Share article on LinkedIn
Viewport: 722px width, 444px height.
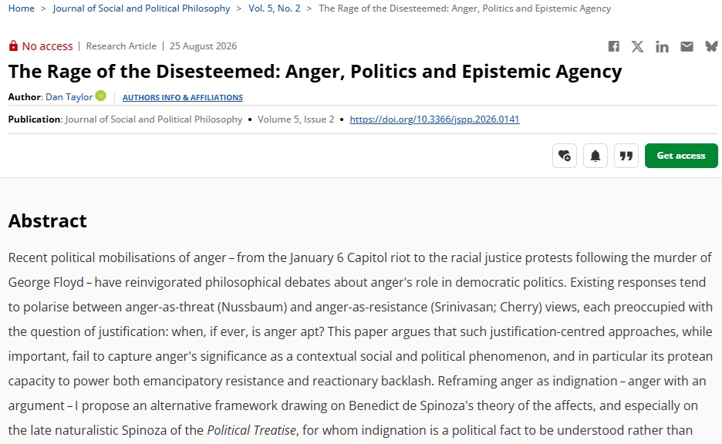pos(662,46)
